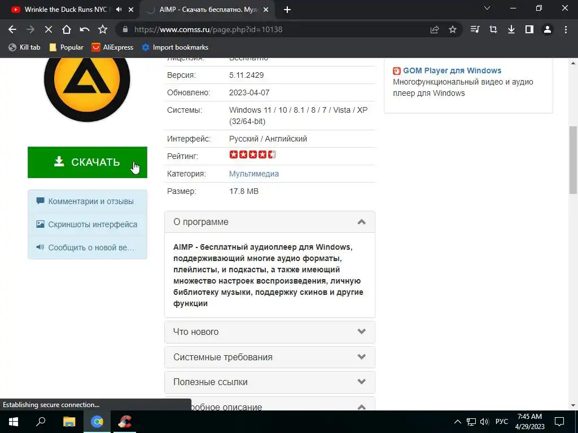Open the Windows Start menu

pos(14,422)
